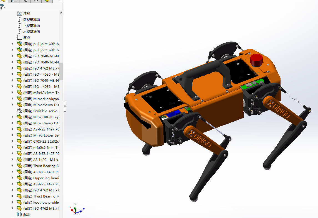Expand the 6705-ZZ 25x32 bearing node
This screenshot has height=218, width=318.
click(x=12, y=141)
